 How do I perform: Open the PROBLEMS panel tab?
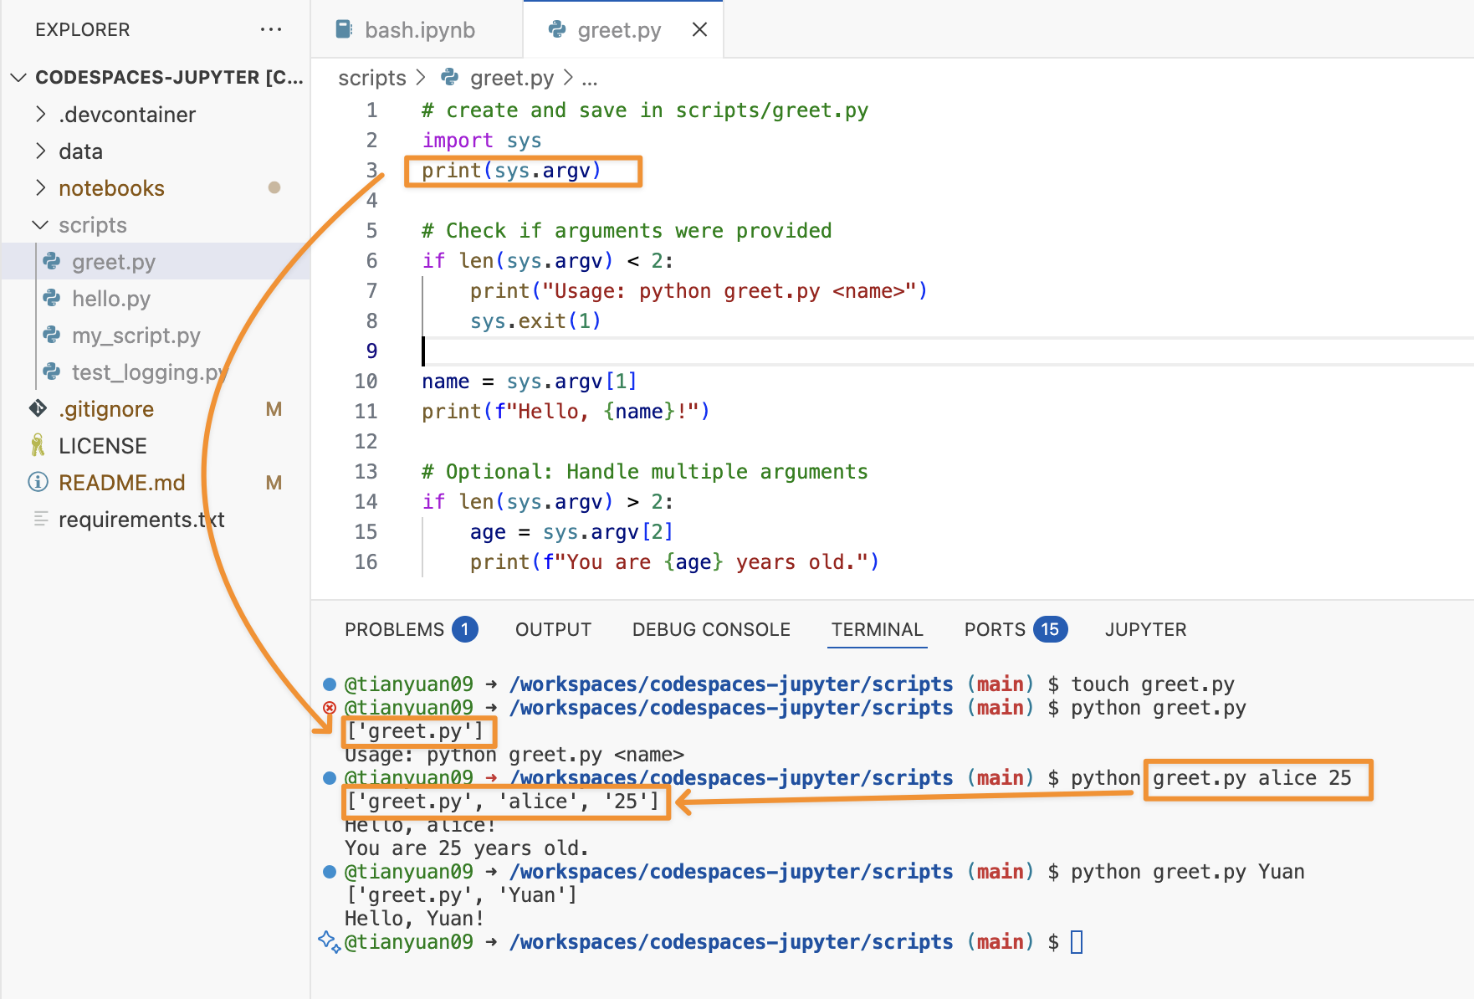click(x=394, y=629)
